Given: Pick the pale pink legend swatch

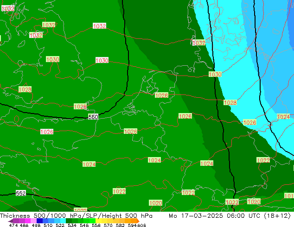Looking at the screenshot, I should coord(33,221).
